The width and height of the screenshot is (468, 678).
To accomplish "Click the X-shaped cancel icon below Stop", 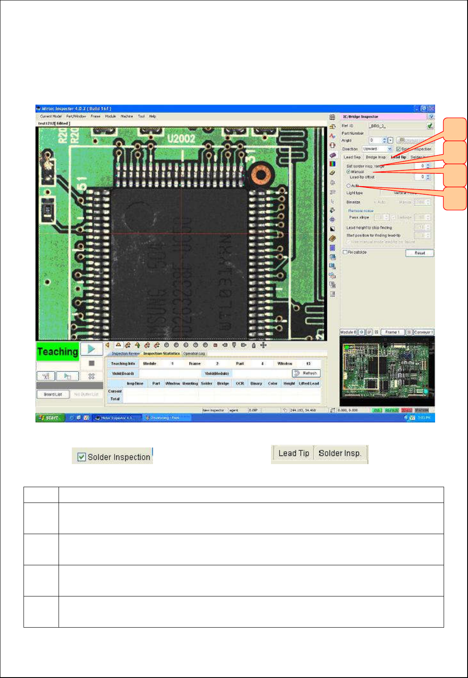I will (x=91, y=376).
